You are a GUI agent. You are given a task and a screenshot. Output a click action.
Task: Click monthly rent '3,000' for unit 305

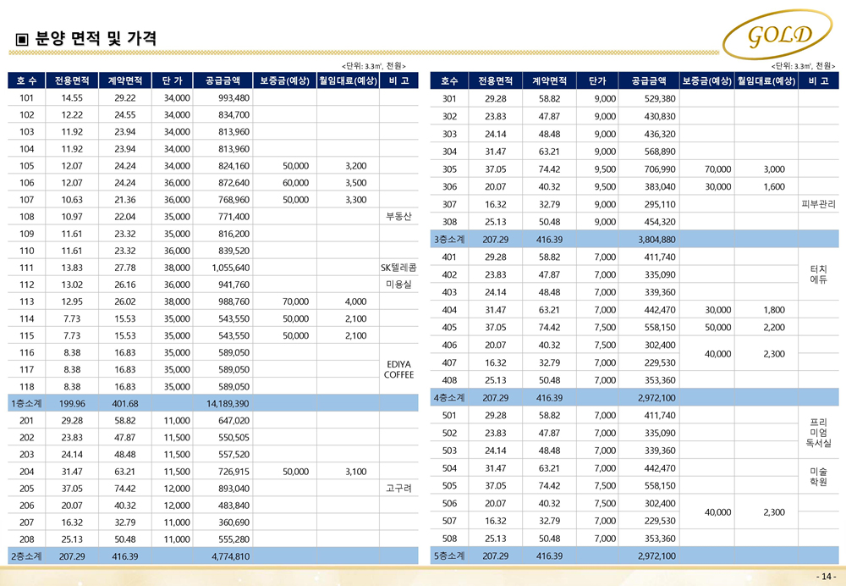coord(774,169)
